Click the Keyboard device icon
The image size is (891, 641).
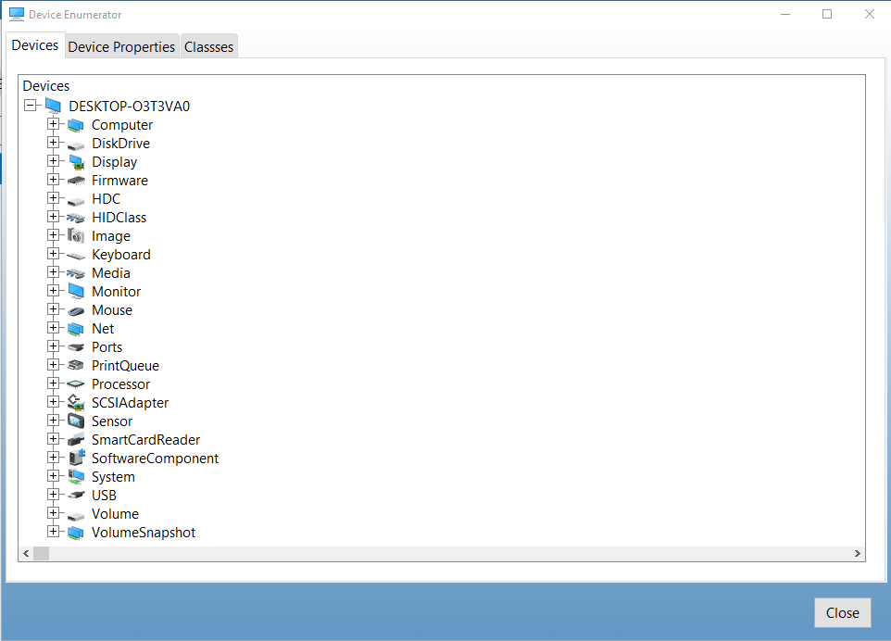76,255
